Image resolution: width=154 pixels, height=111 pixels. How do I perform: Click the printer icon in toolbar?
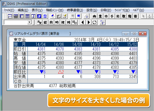tap(86, 16)
